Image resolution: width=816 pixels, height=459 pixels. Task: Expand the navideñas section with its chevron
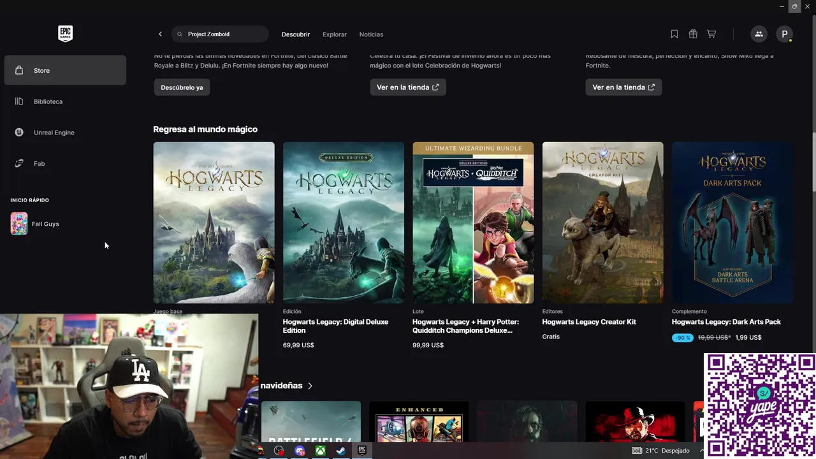pyautogui.click(x=310, y=386)
